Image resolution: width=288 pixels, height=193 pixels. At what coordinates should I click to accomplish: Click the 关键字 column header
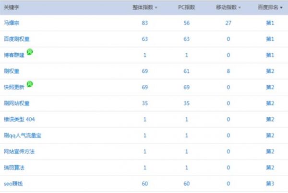click(x=11, y=8)
